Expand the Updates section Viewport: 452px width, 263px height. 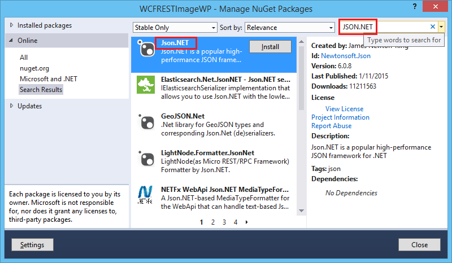(11, 106)
